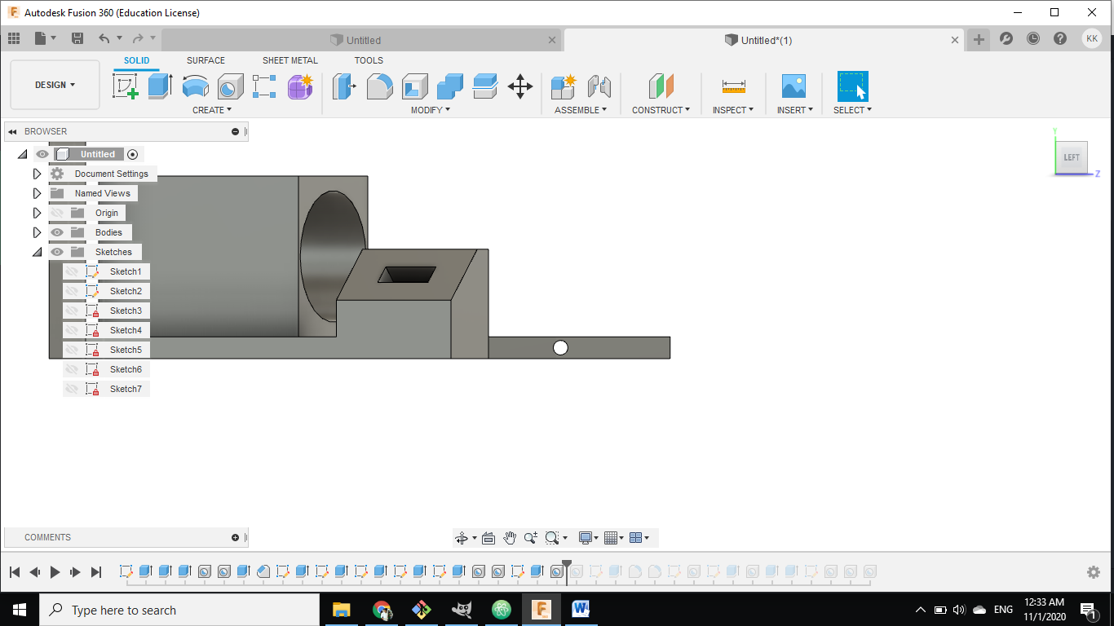Image resolution: width=1114 pixels, height=626 pixels.
Task: Expand the Document Settings node
Action: (37, 174)
